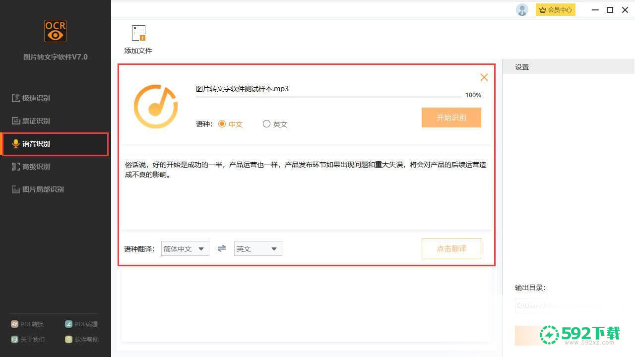Click the 添加文件 label
The image size is (635, 357).
tap(138, 51)
